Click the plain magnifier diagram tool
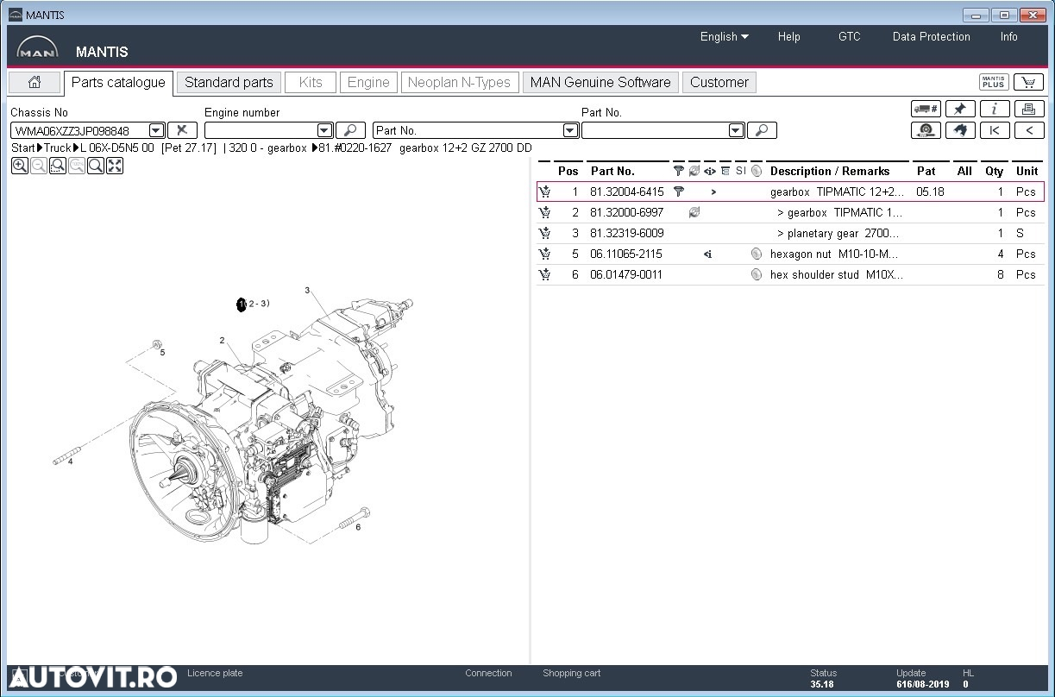 pos(96,166)
